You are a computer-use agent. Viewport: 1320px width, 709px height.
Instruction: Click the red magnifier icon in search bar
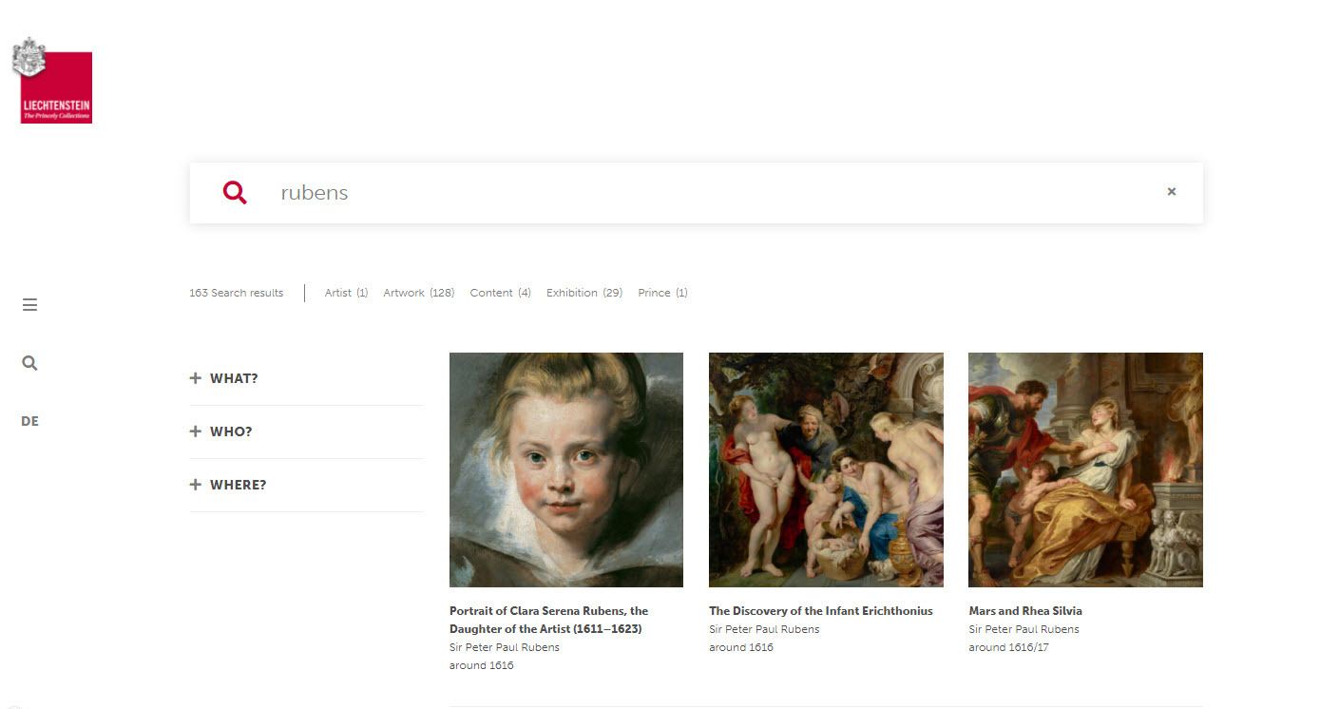click(235, 193)
